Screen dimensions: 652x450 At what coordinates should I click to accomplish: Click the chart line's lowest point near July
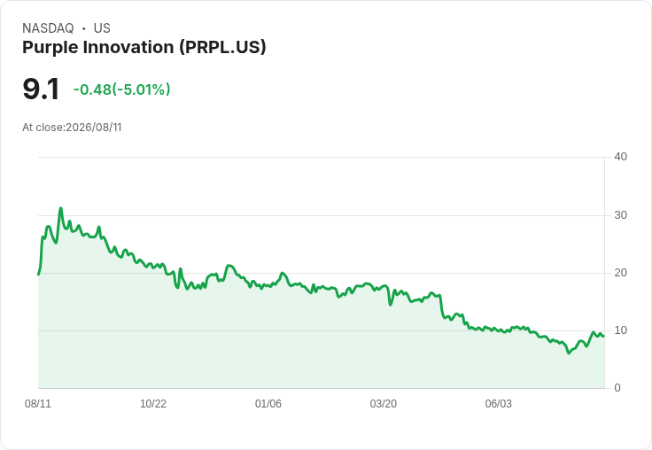click(569, 353)
